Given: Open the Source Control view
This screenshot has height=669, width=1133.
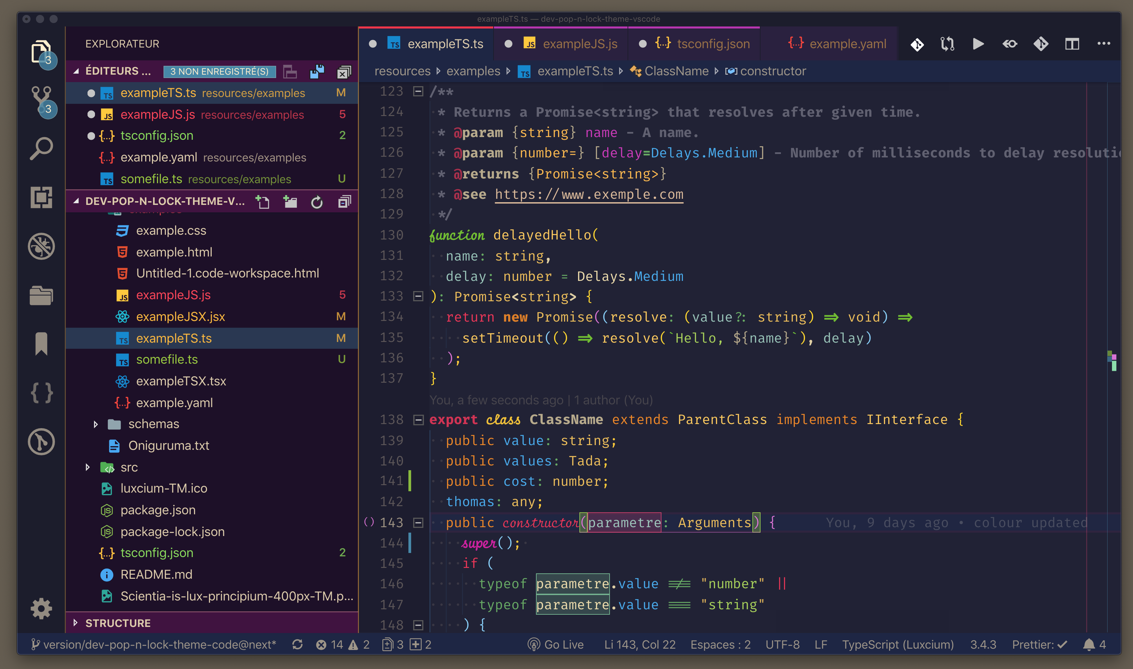Looking at the screenshot, I should point(41,99).
